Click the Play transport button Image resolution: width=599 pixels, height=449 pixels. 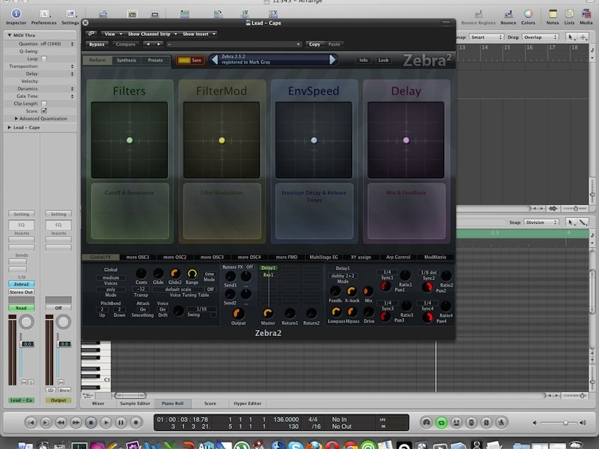tap(106, 422)
